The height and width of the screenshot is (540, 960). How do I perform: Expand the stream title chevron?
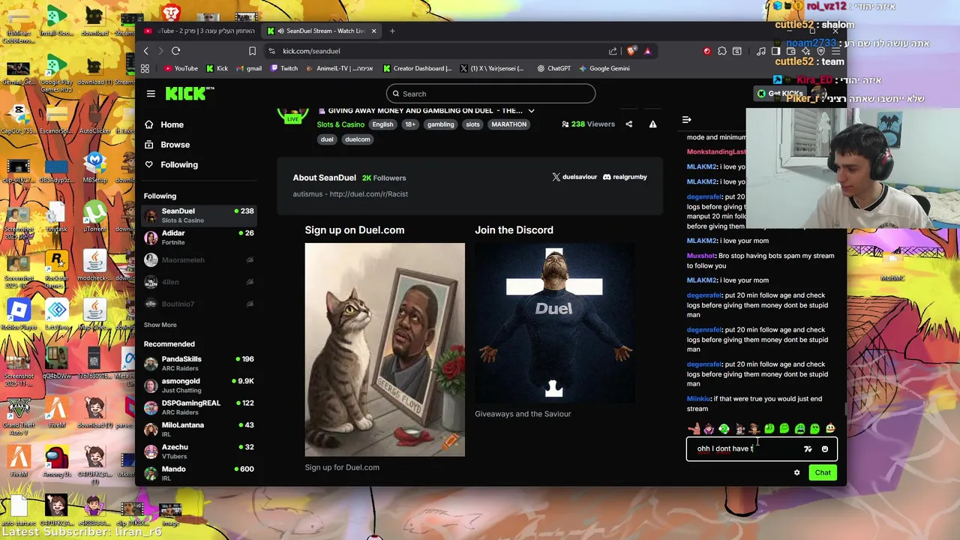[x=531, y=110]
